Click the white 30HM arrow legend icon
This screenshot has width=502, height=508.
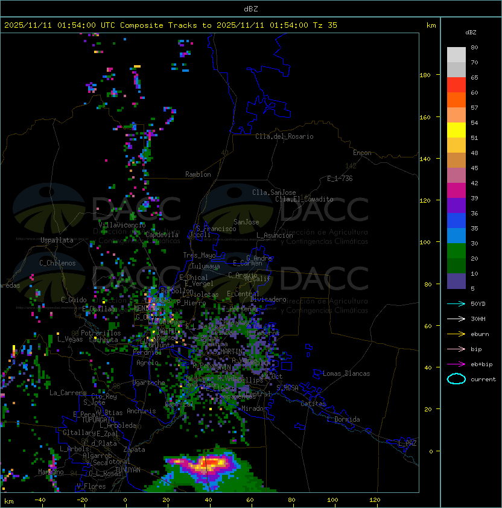[x=456, y=319]
